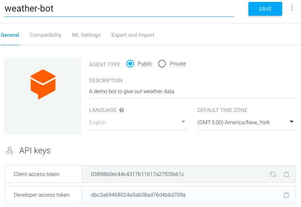
Task: Edit the weather-bot agent name field
Action: coord(119,9)
